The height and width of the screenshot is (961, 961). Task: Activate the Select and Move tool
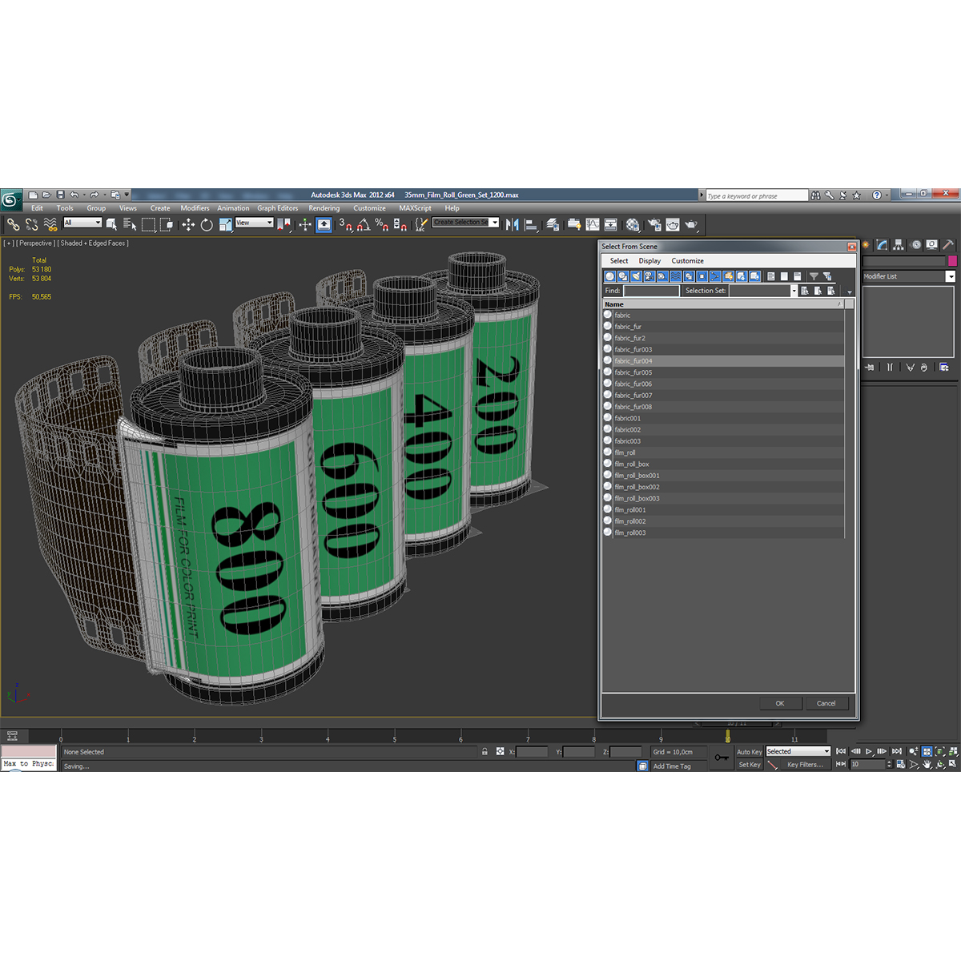(188, 225)
